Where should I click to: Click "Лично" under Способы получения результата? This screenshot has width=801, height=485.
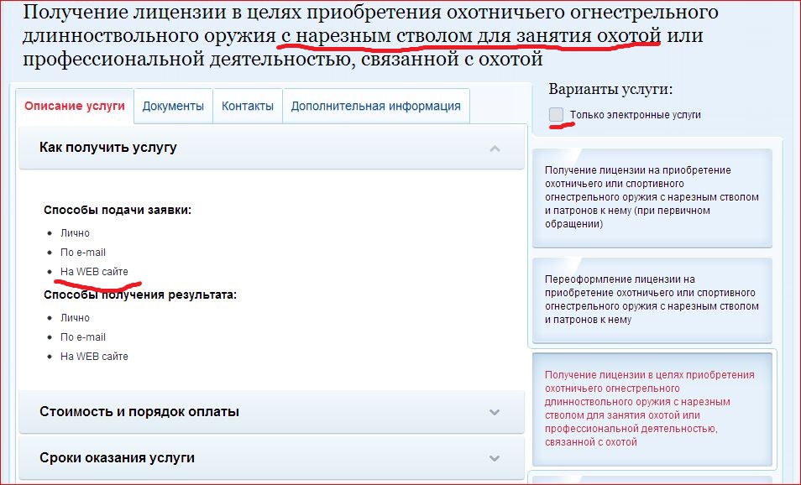click(x=75, y=318)
